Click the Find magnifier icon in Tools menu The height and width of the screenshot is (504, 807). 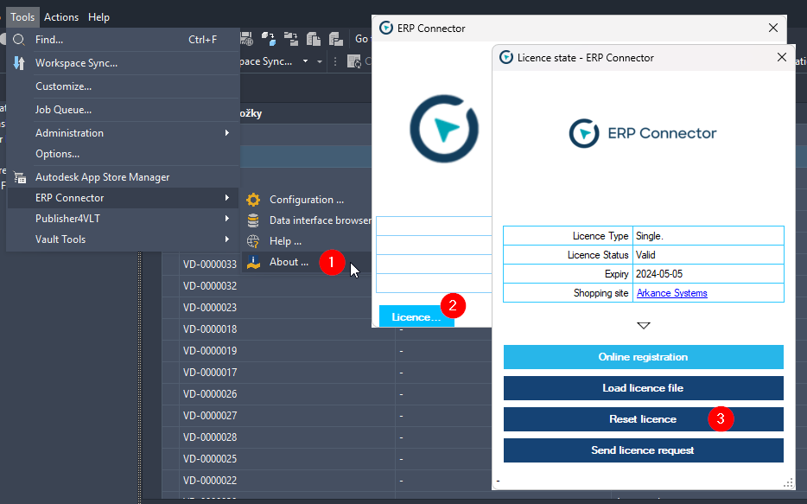19,40
